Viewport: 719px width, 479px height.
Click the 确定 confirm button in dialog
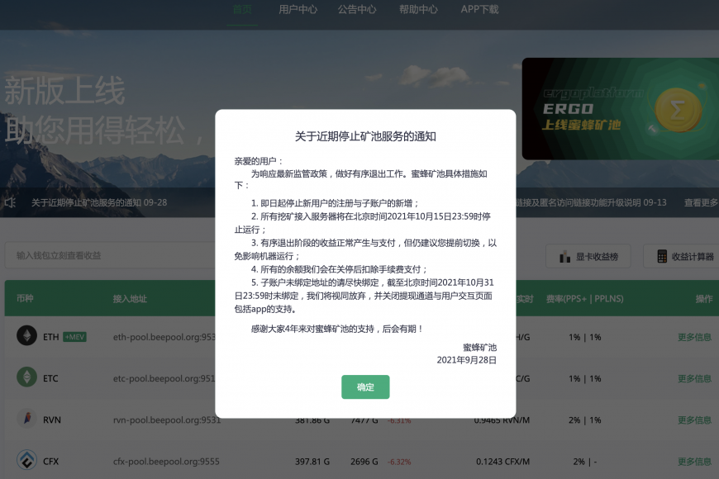(x=365, y=387)
